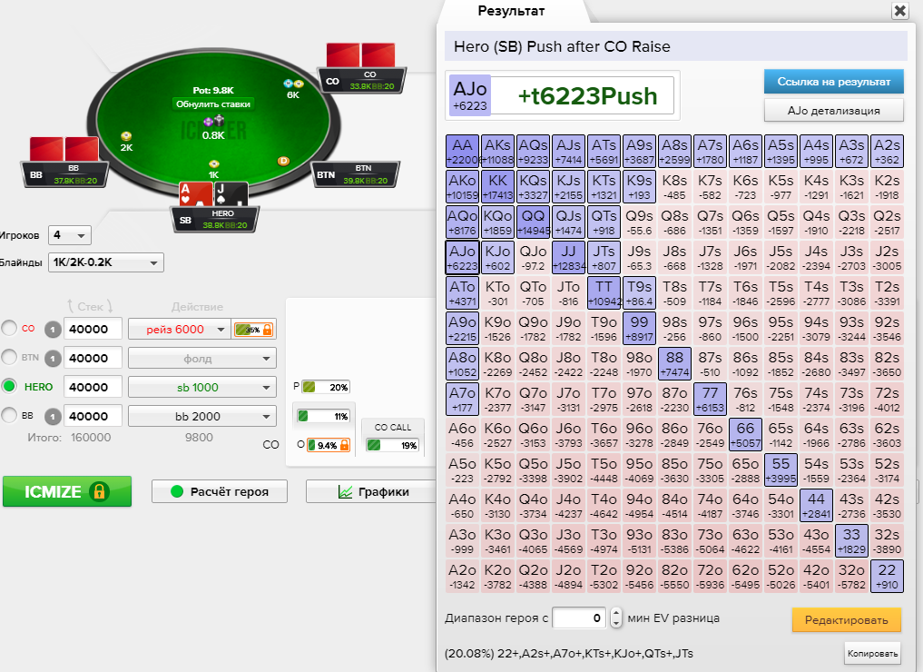Select the A2s hand cell
The height and width of the screenshot is (672, 923).
(x=887, y=152)
